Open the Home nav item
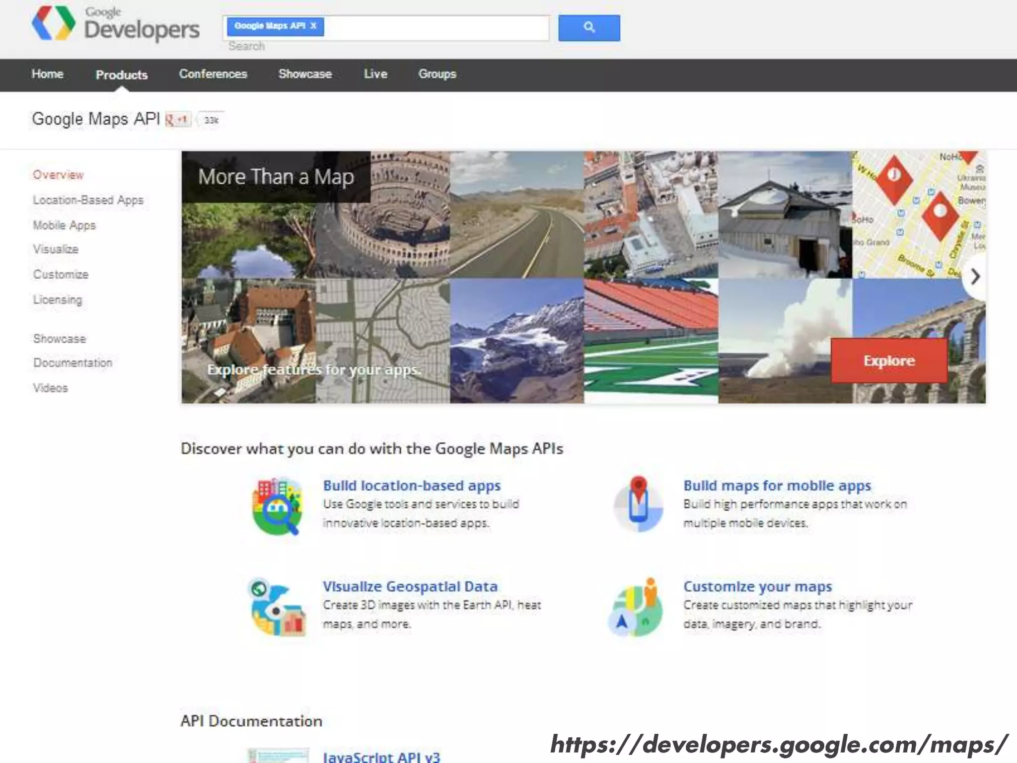The image size is (1017, 763). (48, 74)
